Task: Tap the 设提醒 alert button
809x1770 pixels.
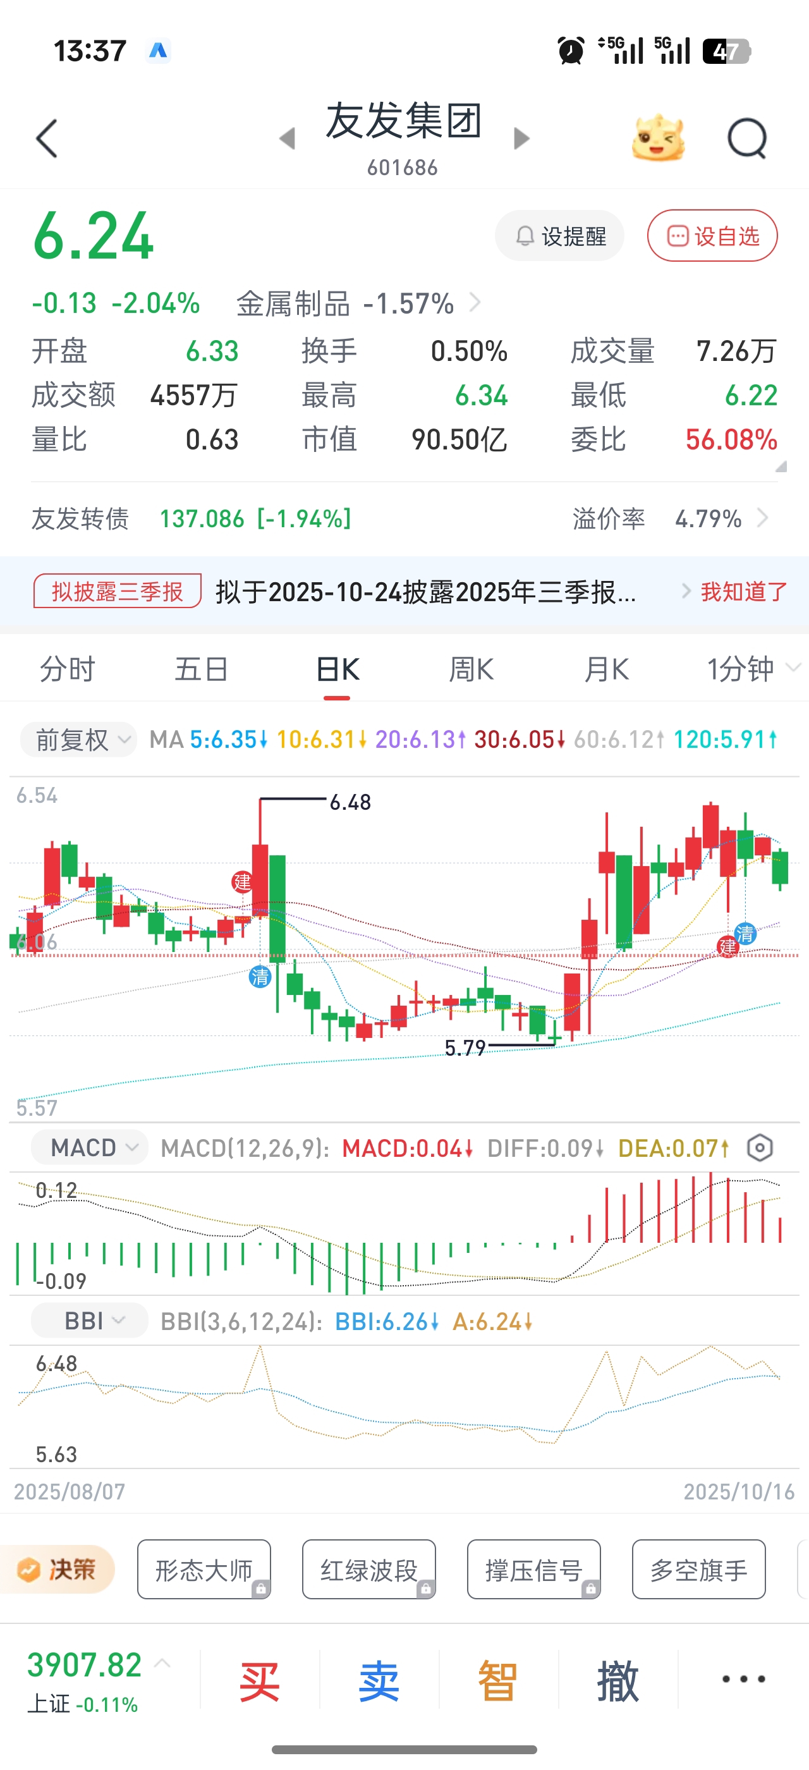Action: [560, 236]
